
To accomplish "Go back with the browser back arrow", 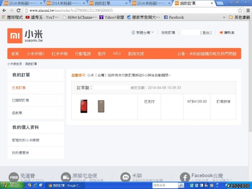I will point(4,11).
